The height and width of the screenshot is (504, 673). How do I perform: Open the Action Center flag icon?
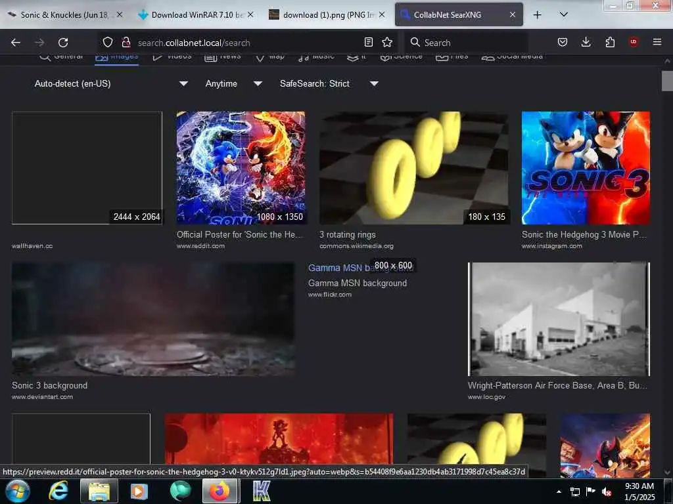pos(591,492)
